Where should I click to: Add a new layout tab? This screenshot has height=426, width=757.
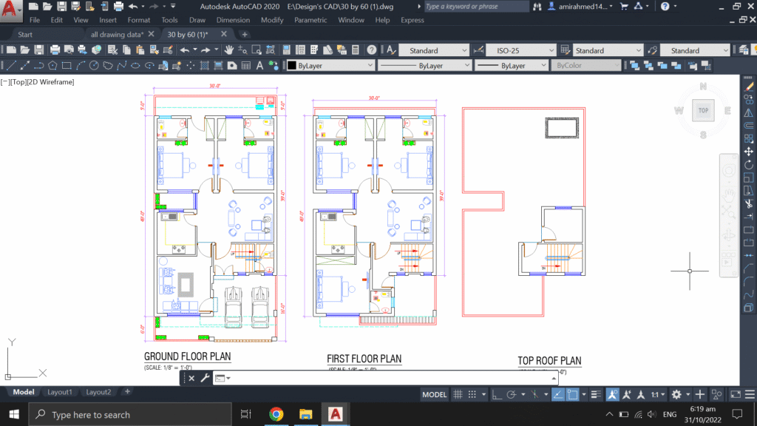127,392
